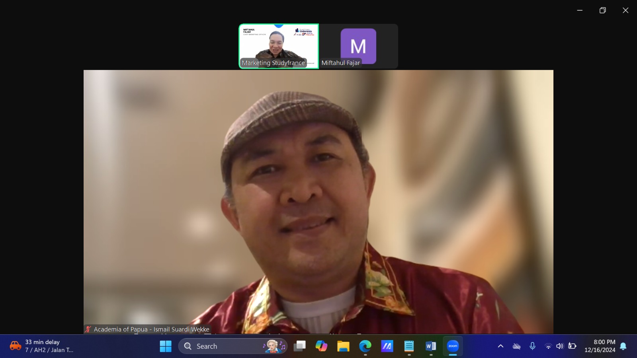
Task: Open the Windows Start menu
Action: [x=166, y=346]
